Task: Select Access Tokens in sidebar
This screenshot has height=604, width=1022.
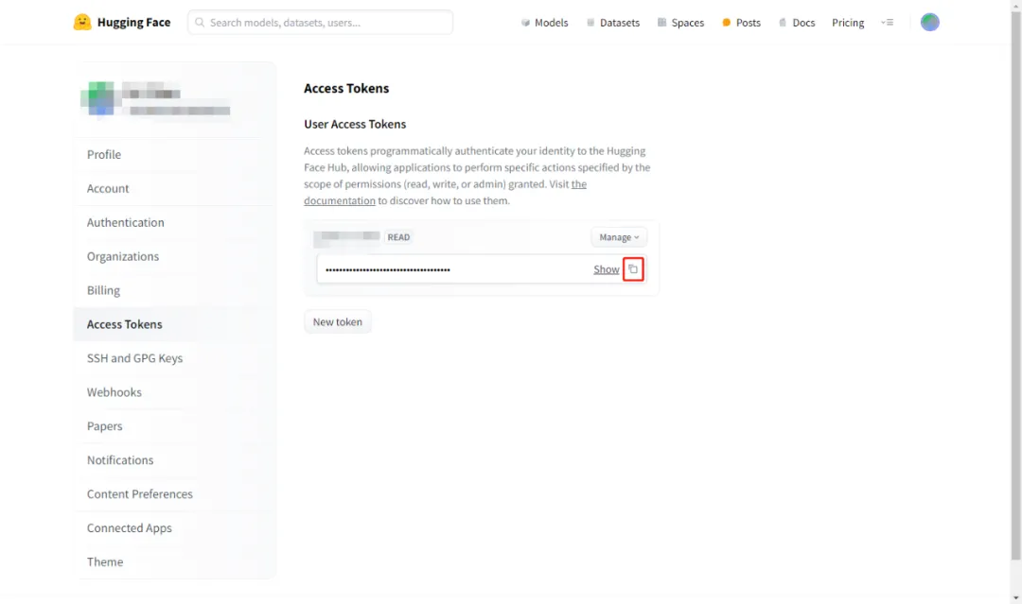Action: point(174,323)
